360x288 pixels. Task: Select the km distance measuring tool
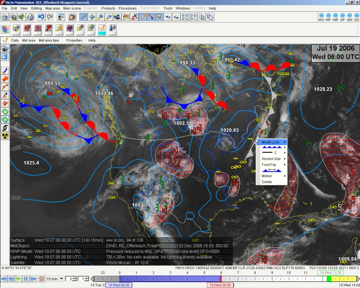pyautogui.click(x=117, y=17)
